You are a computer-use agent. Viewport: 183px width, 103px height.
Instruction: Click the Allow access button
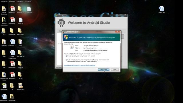104,70
